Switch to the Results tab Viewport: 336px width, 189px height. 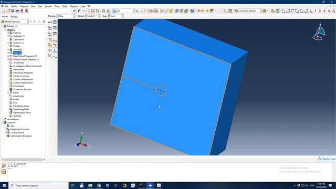click(x=14, y=16)
